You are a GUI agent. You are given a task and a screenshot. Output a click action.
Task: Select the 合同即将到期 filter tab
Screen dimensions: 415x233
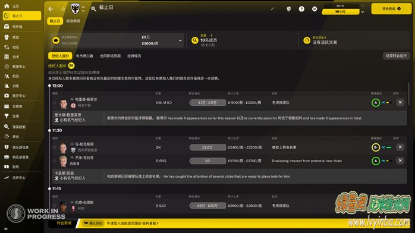coord(110,56)
